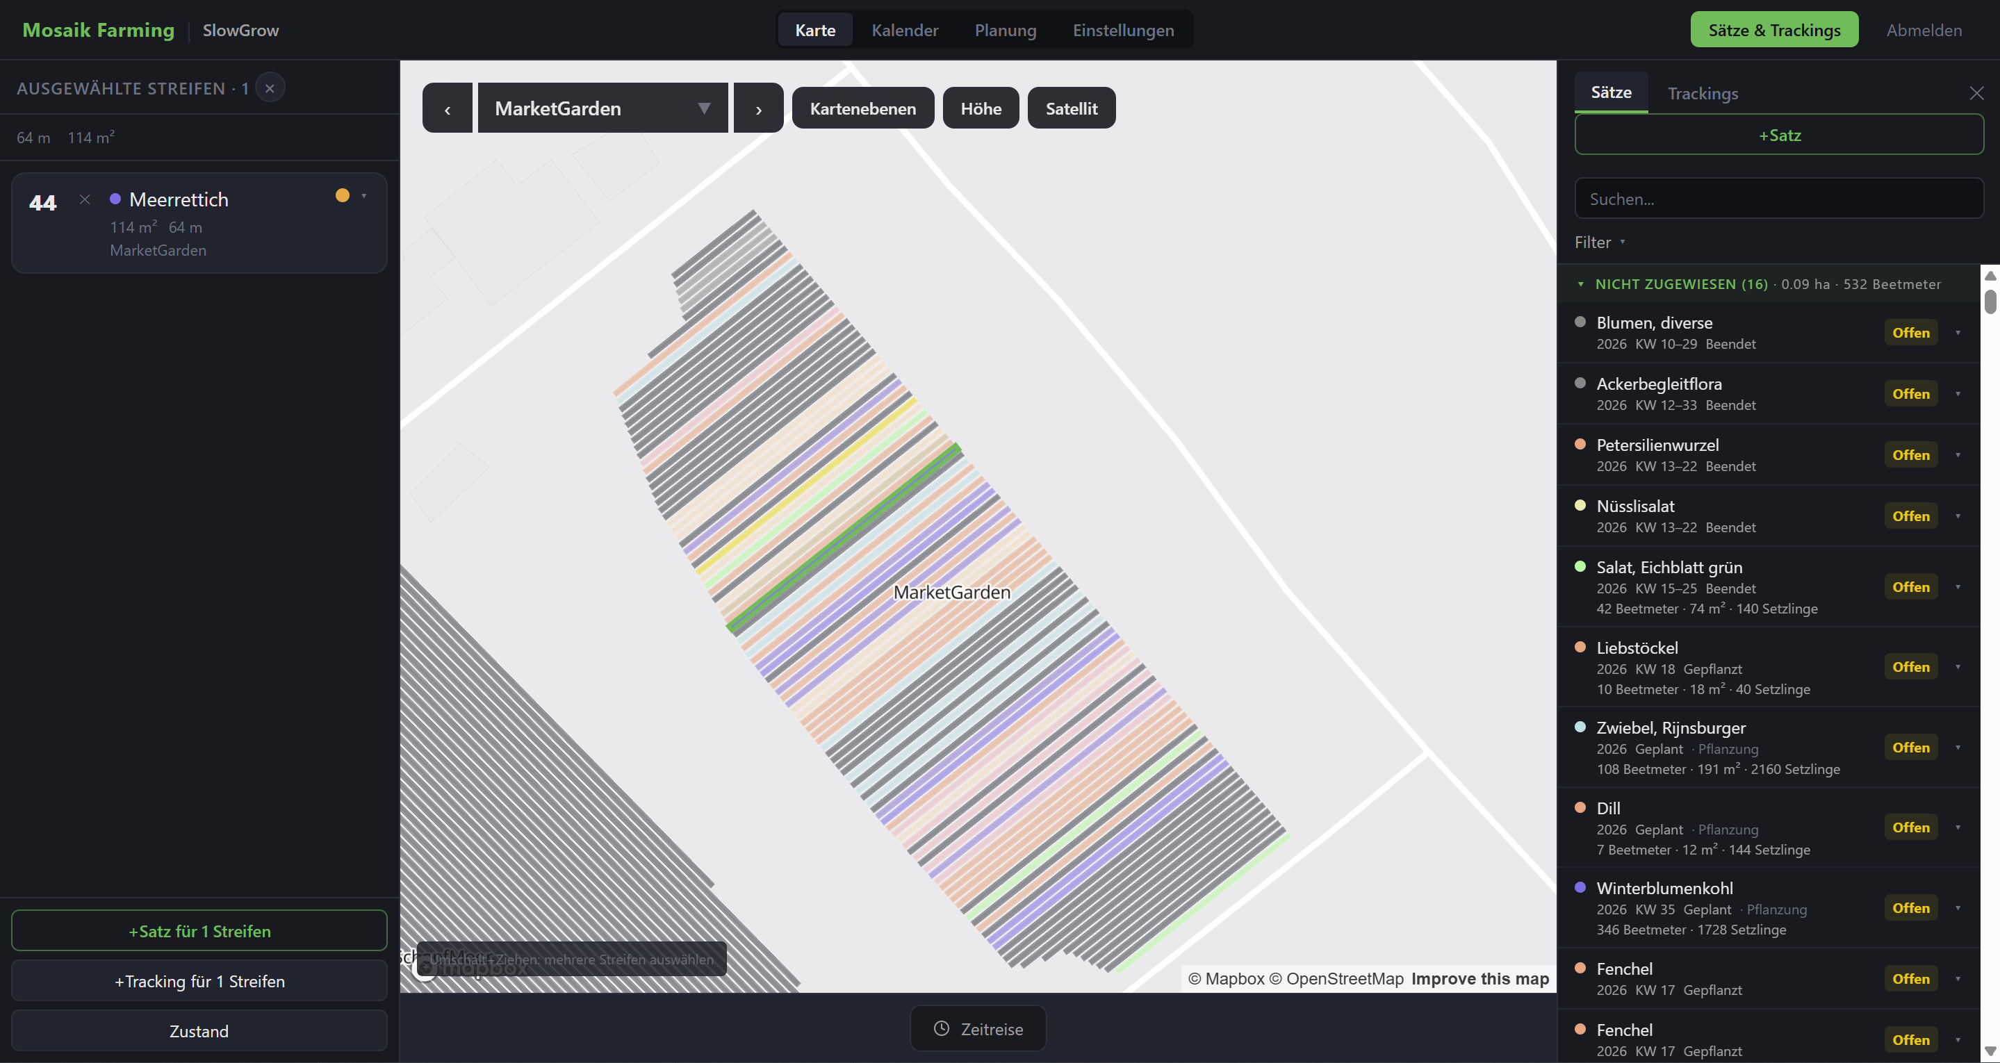Click the set list scrollbar thumb
Viewport: 2000px width, 1063px height.
click(x=1990, y=301)
